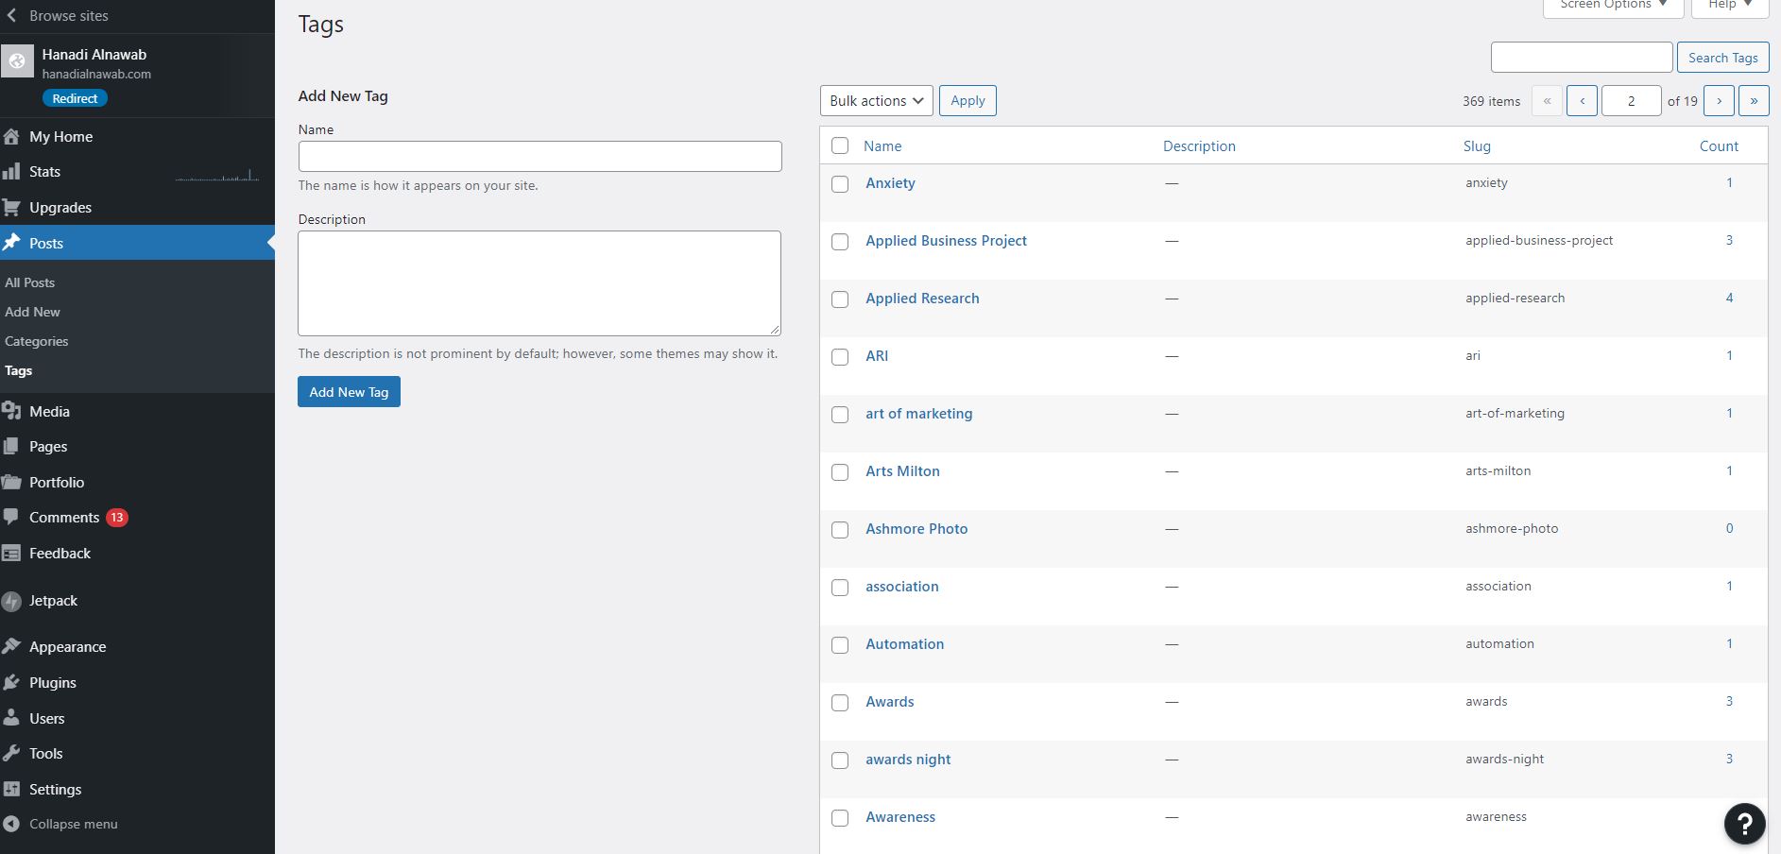The height and width of the screenshot is (854, 1781).
Task: Click the Stats bar chart icon
Action: pos(11,172)
